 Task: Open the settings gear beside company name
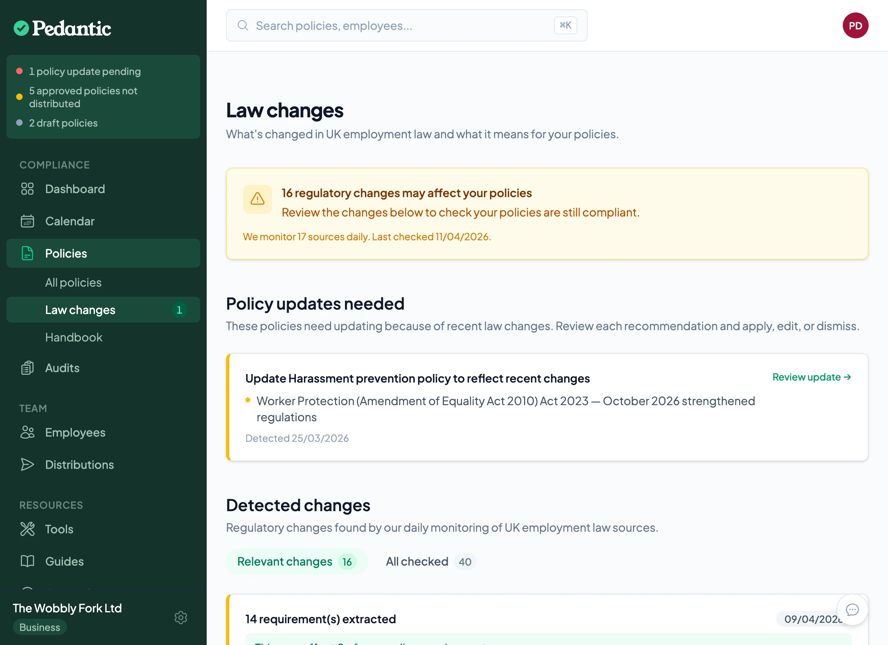point(181,618)
